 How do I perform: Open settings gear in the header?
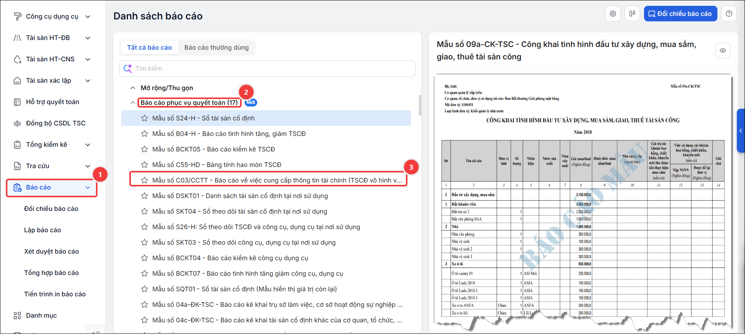(613, 14)
